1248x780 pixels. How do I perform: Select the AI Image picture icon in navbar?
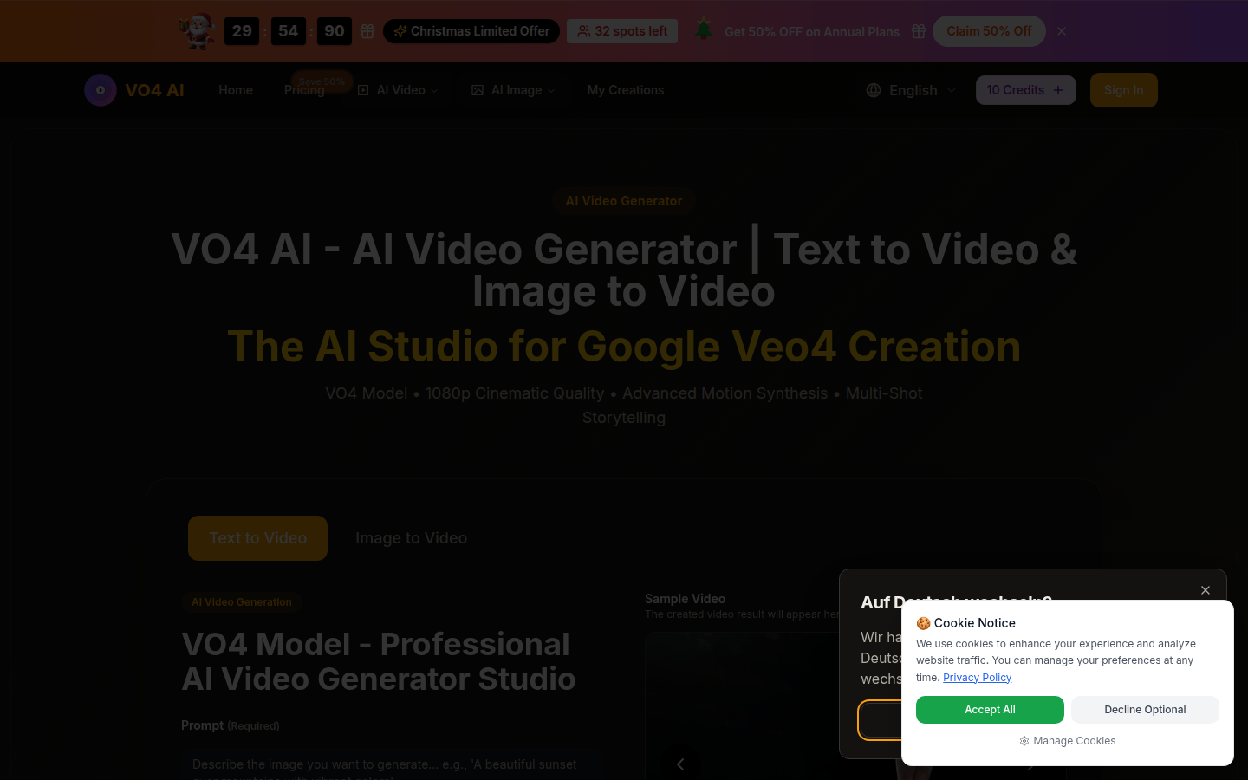pyautogui.click(x=477, y=90)
